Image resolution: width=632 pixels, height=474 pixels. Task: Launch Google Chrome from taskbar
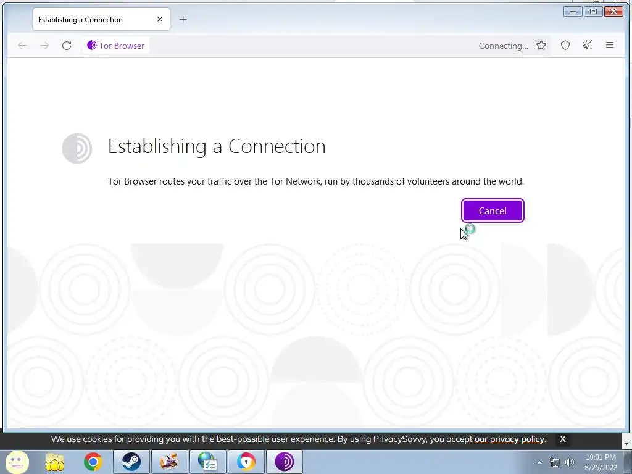(x=93, y=462)
